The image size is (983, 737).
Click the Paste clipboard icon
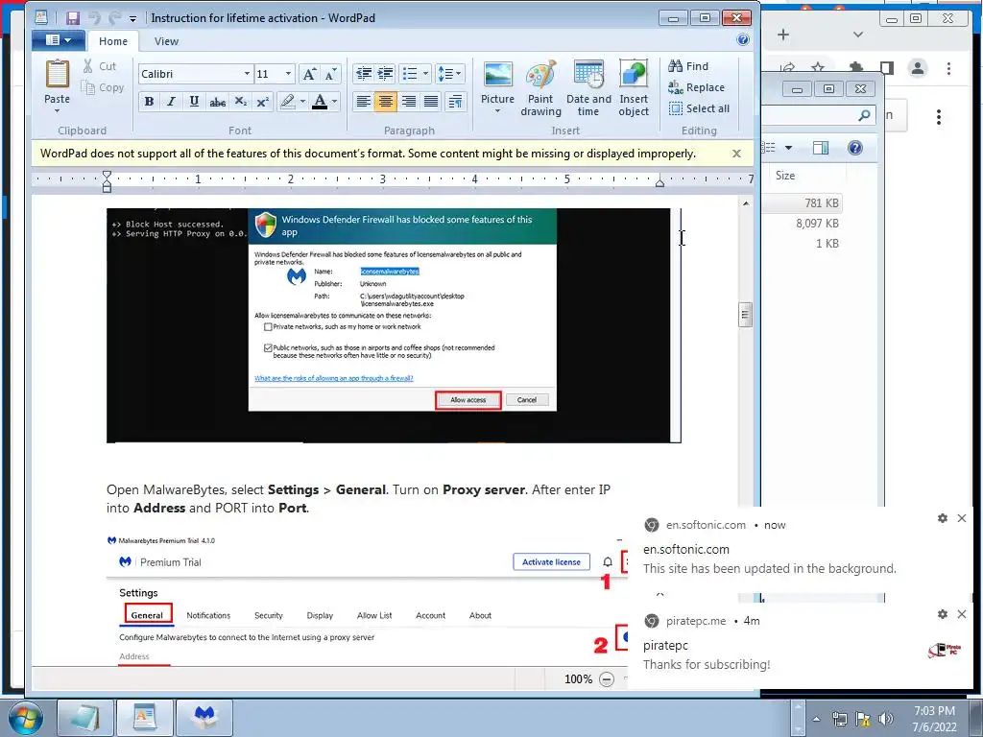[57, 74]
